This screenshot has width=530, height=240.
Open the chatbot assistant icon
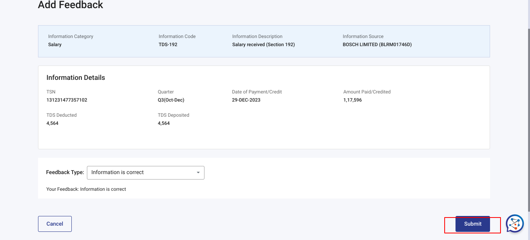coord(515,224)
